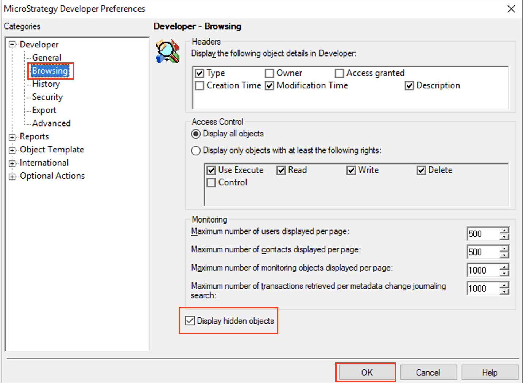Increase the maximum users per page value
The height and width of the screenshot is (383, 523).
(x=504, y=231)
